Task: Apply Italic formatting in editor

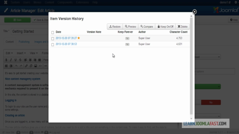Action: coord(11,60)
